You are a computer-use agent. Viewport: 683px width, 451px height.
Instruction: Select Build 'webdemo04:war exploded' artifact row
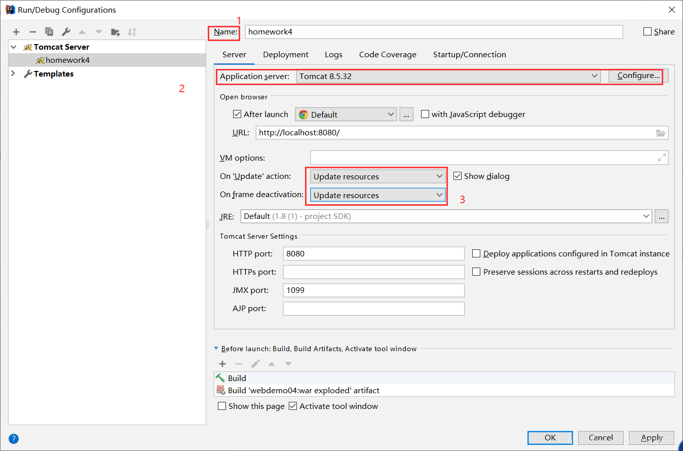pos(444,391)
